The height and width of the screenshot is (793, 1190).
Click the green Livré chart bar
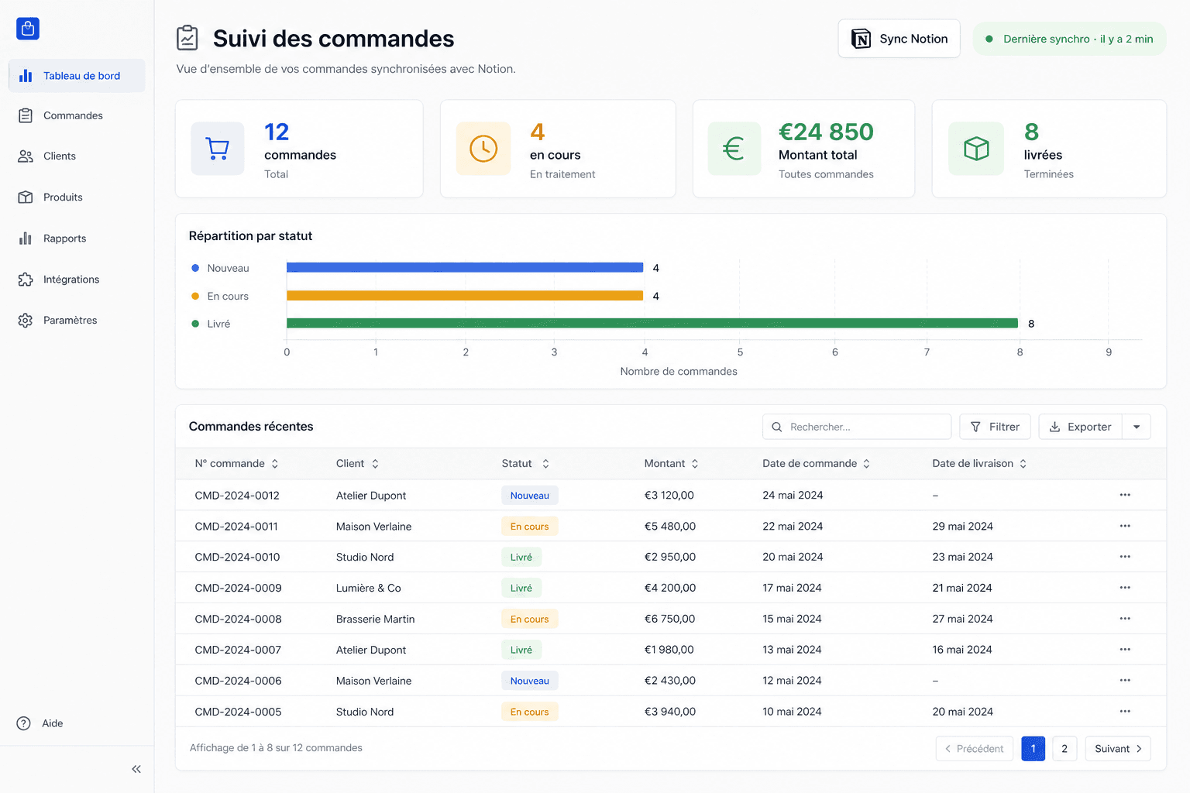(x=652, y=323)
